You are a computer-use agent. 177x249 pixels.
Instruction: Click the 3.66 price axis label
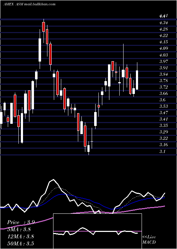[x=164, y=93]
